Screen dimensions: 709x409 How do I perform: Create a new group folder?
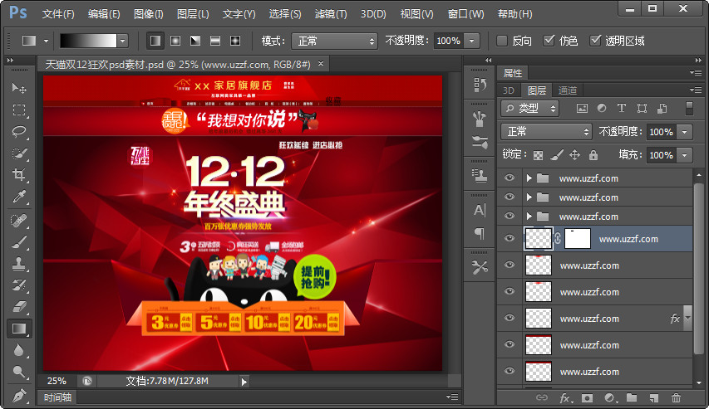tap(632, 397)
